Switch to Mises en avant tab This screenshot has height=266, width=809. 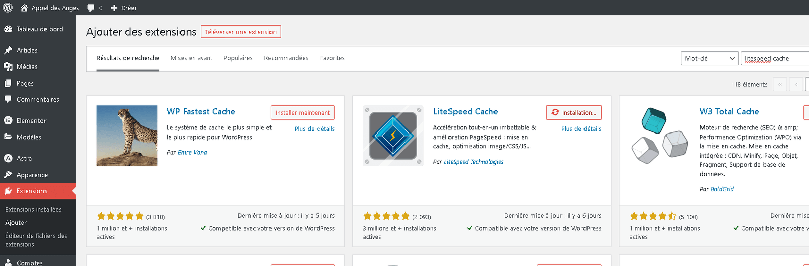click(192, 58)
